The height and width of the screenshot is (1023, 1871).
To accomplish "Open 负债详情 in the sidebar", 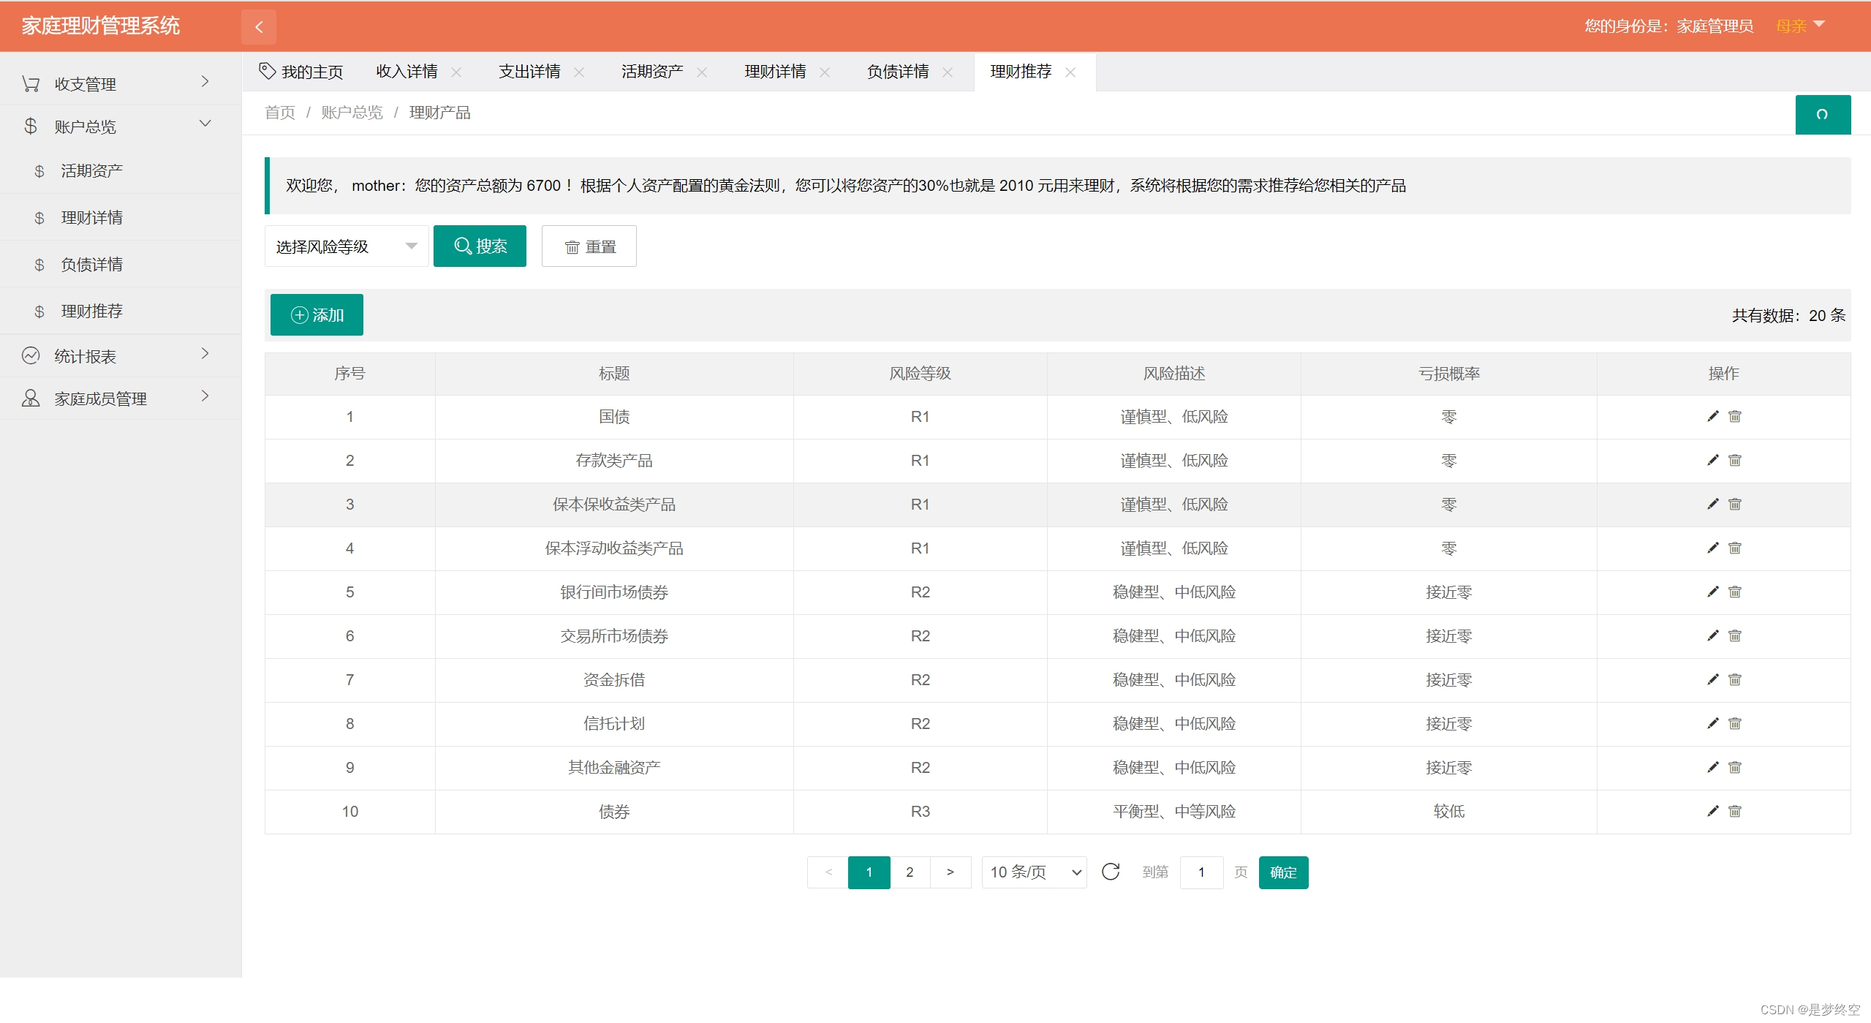I will click(92, 265).
